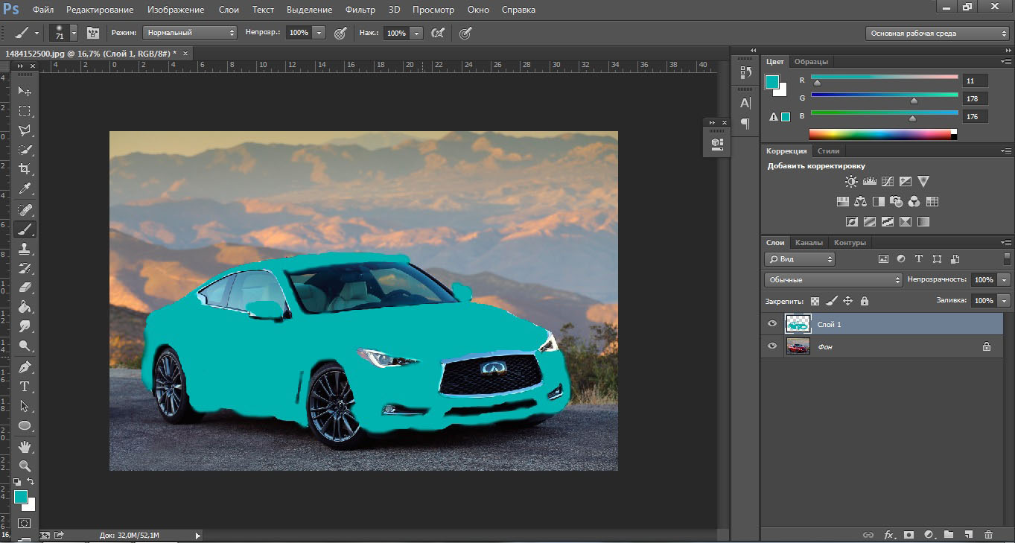This screenshot has height=543, width=1015.
Task: Open the Непрозр. opacity slider arrow
Action: (x=319, y=33)
